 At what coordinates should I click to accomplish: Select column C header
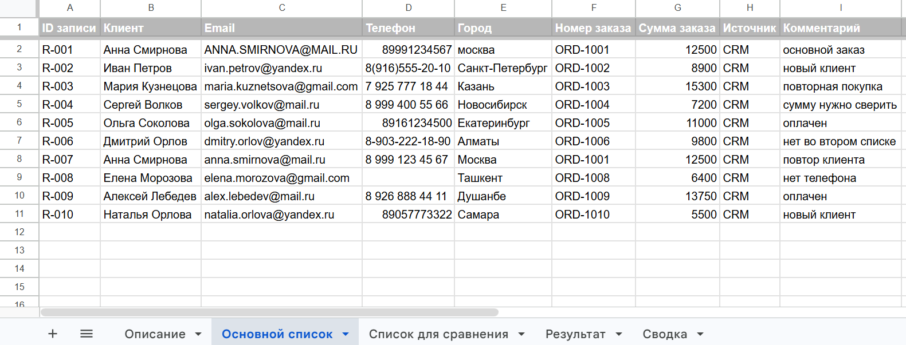[x=282, y=8]
